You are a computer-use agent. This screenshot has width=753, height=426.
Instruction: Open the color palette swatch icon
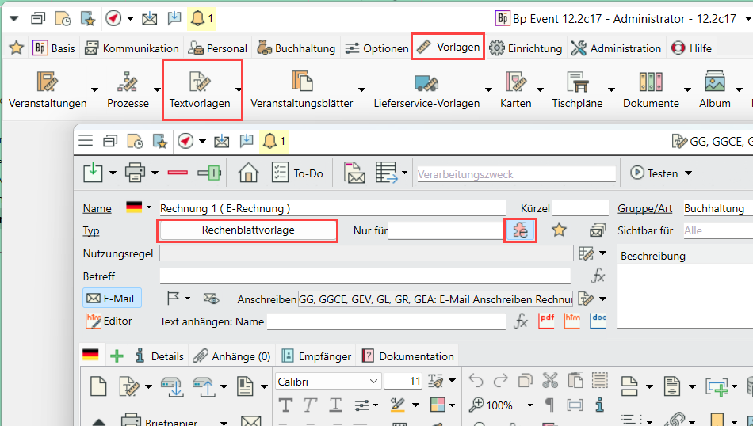[x=437, y=405]
